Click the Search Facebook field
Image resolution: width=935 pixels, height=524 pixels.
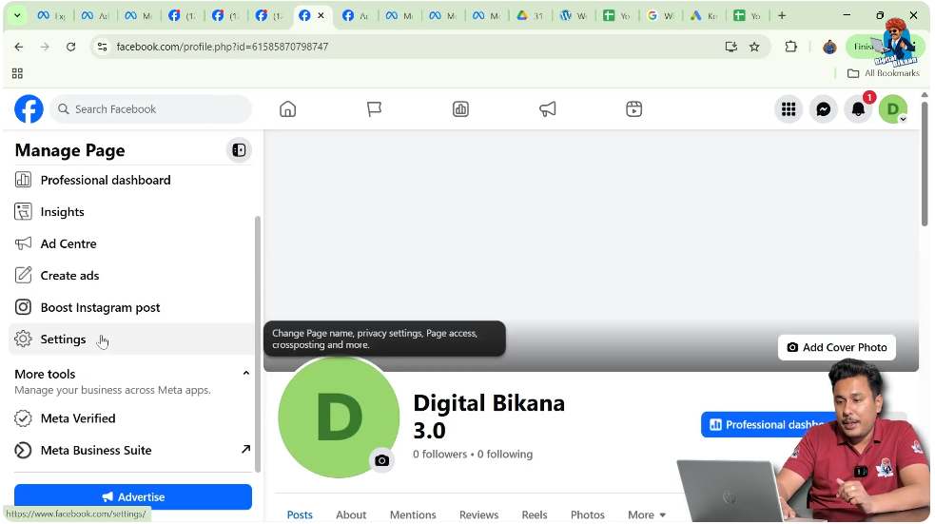151,109
